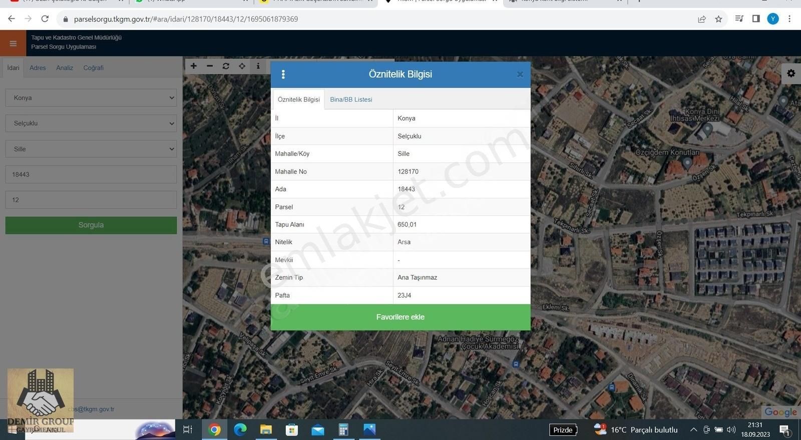Click the green Sorgula button
This screenshot has height=440, width=801.
click(91, 225)
